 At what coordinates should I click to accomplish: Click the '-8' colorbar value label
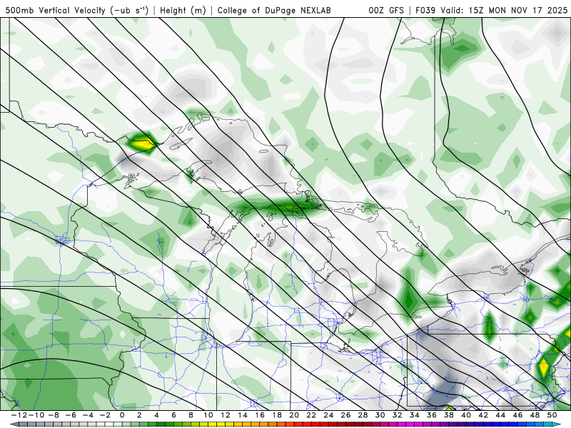[x=53, y=415]
